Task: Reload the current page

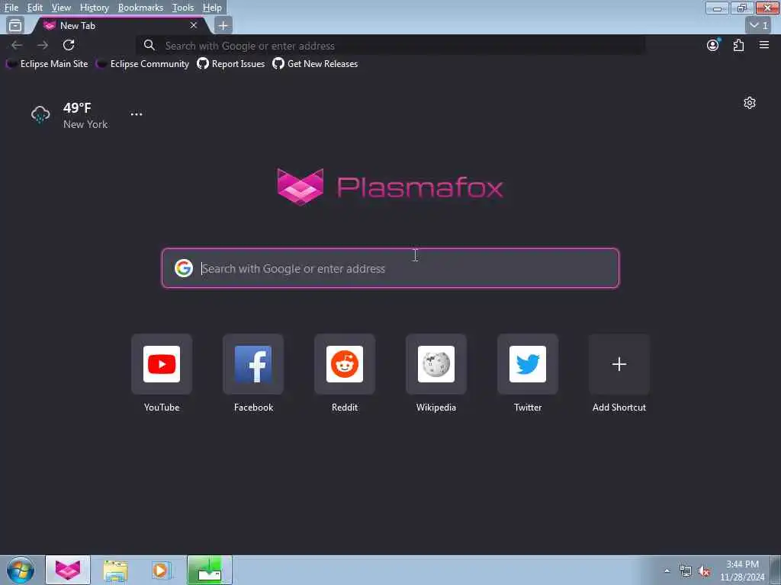Action: point(69,45)
